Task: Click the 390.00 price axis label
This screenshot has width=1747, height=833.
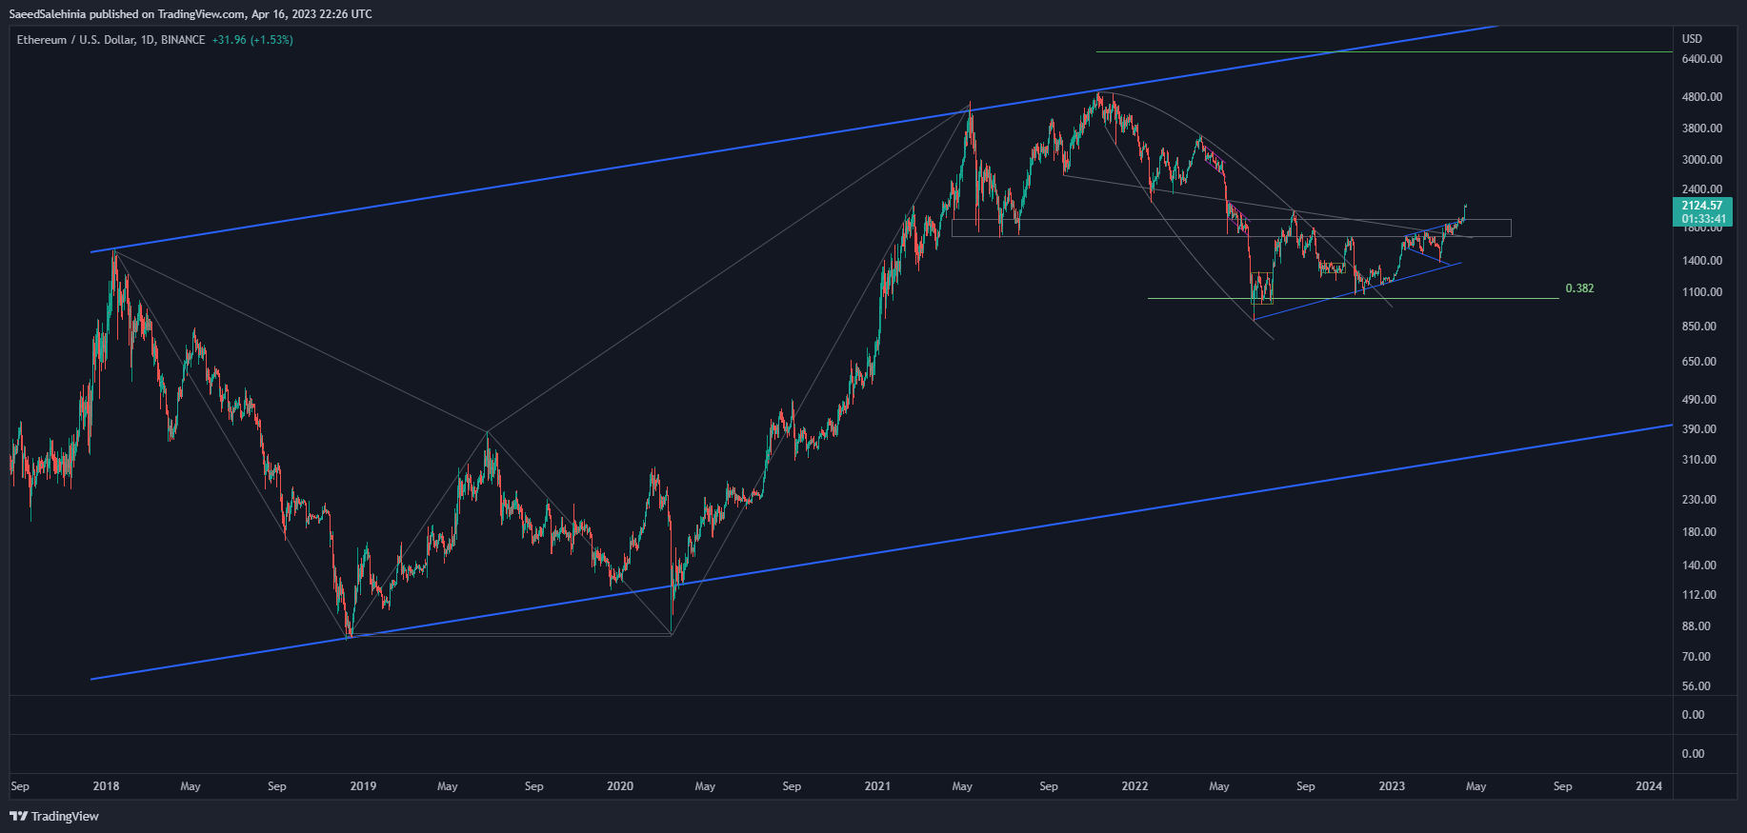Action: click(1699, 429)
